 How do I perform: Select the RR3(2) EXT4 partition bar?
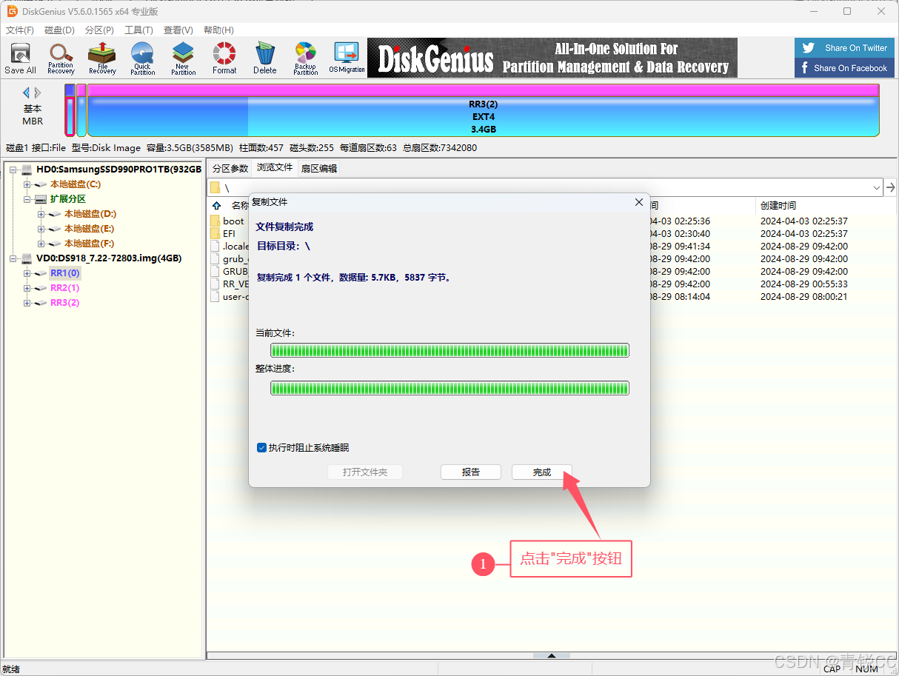click(483, 110)
